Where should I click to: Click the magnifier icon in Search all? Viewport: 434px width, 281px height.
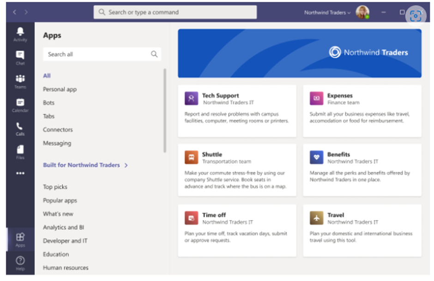(154, 54)
